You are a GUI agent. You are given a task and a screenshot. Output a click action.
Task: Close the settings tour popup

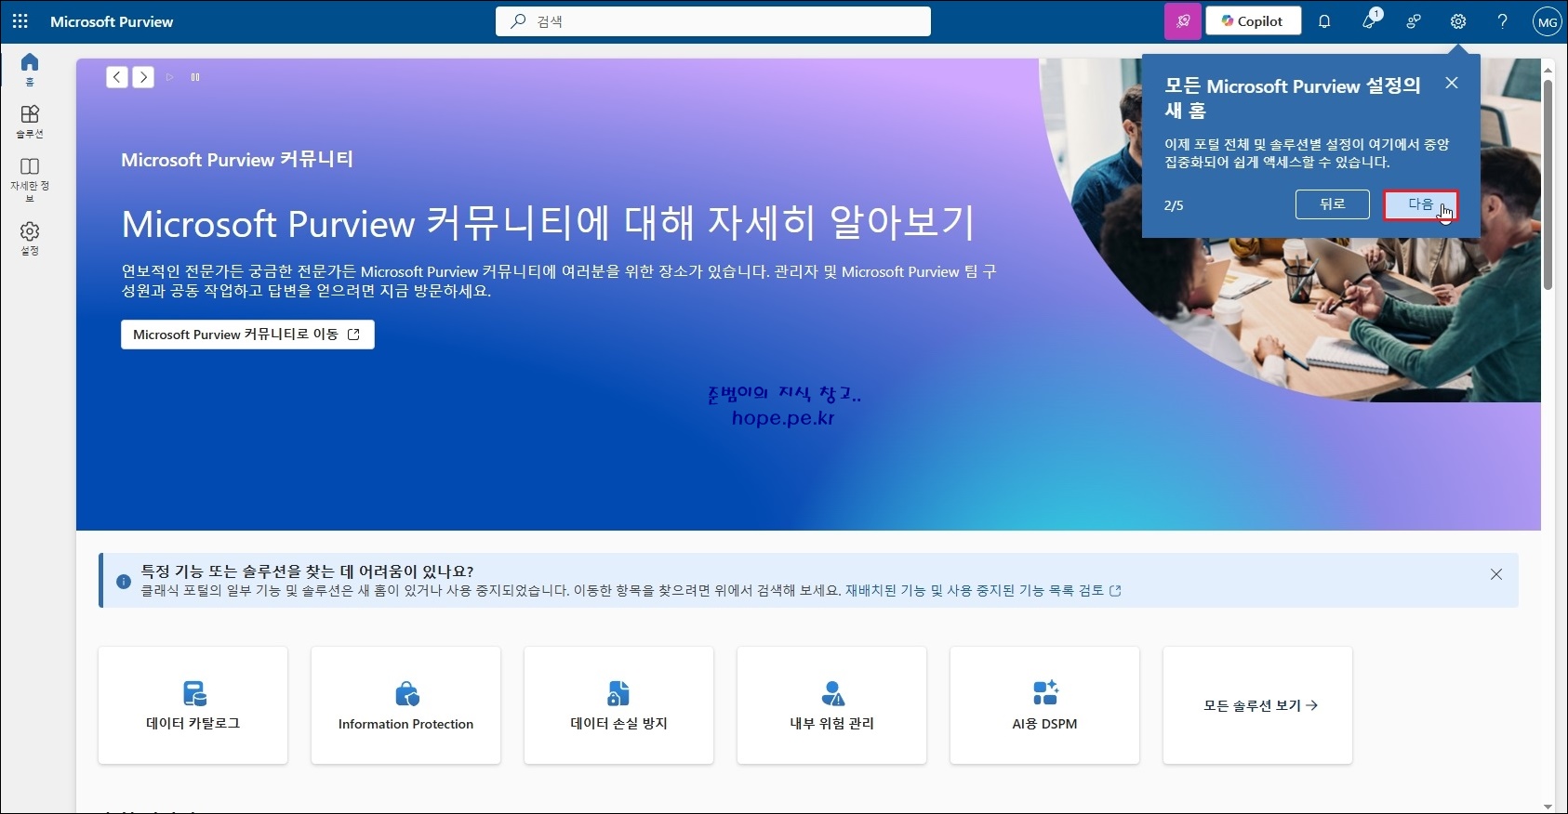point(1451,84)
